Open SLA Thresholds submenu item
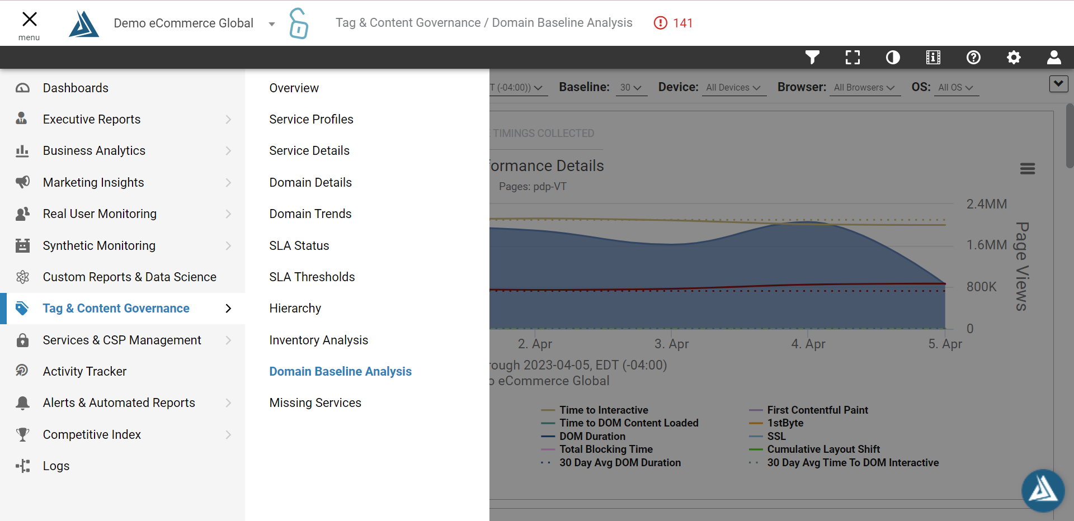The height and width of the screenshot is (521, 1074). [312, 277]
